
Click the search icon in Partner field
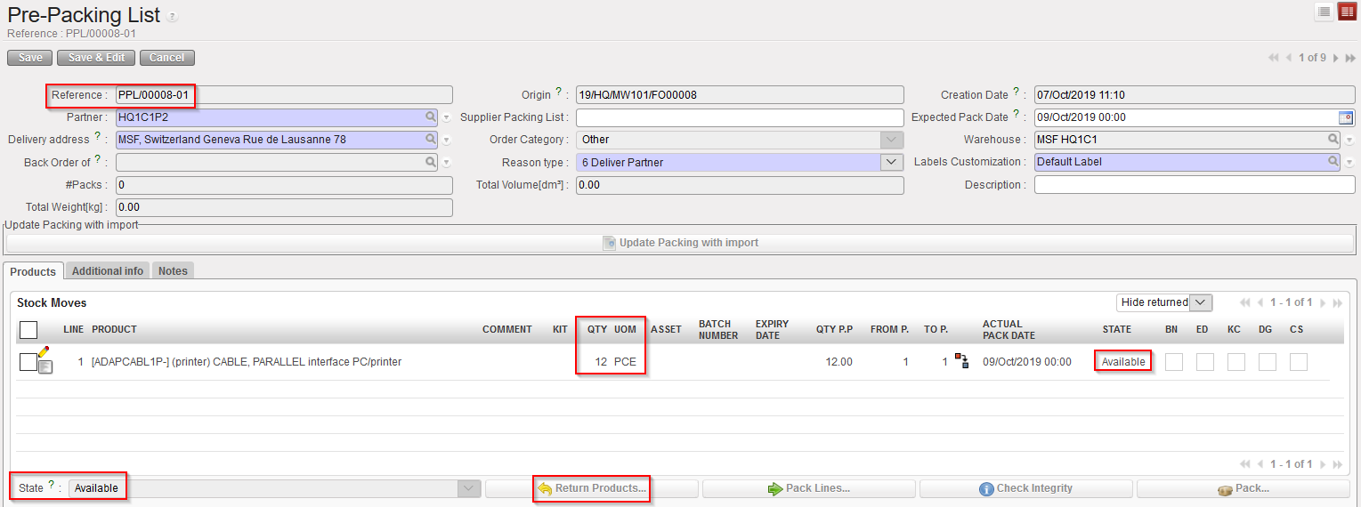pyautogui.click(x=431, y=117)
